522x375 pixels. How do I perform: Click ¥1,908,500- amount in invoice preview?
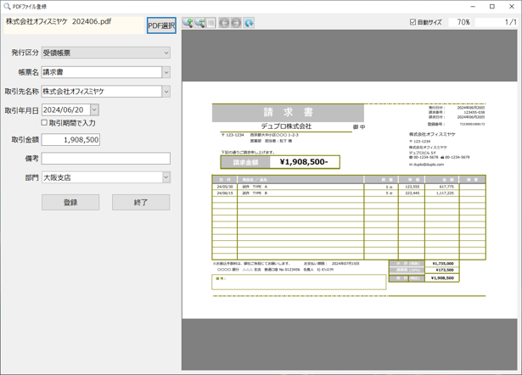pos(304,162)
